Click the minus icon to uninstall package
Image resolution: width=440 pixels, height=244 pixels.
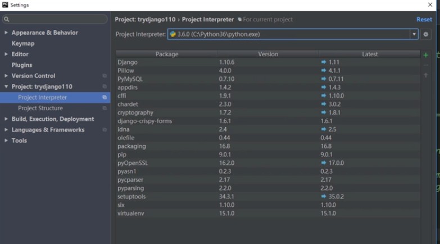point(425,65)
